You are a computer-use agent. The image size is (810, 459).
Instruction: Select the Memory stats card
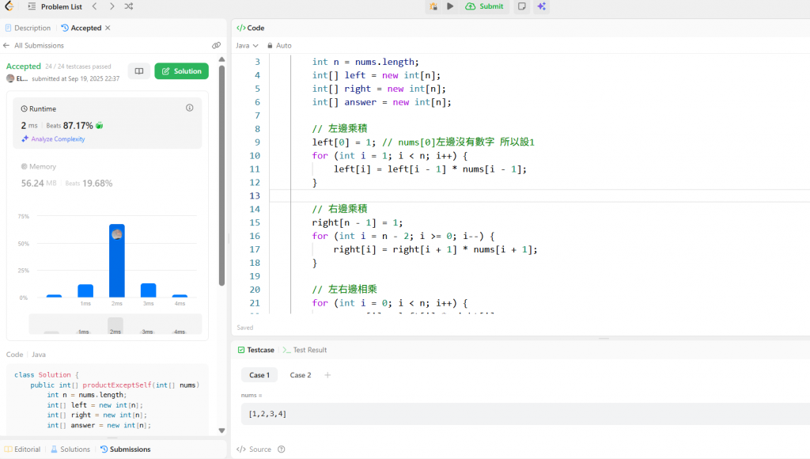click(108, 176)
